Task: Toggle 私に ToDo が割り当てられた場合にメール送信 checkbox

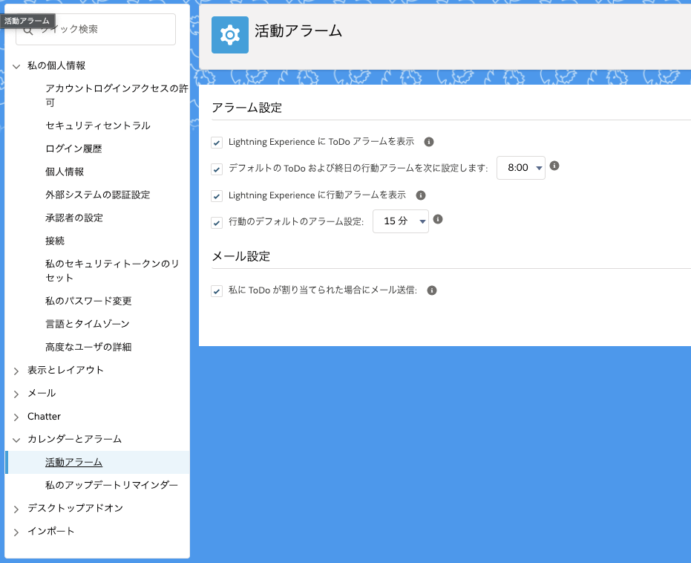Action: point(217,291)
